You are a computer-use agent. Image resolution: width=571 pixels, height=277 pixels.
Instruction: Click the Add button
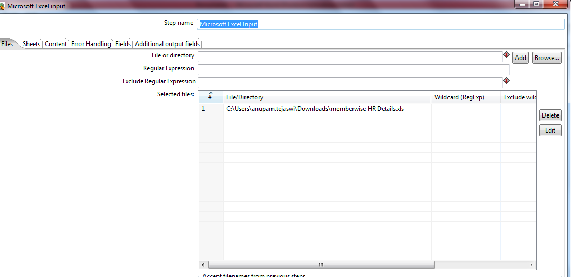coord(520,57)
